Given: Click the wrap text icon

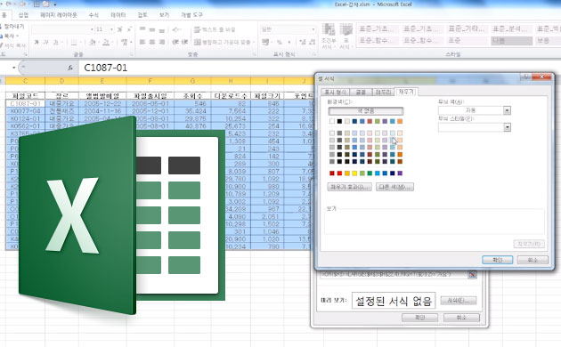Looking at the screenshot, I should click(x=215, y=29).
